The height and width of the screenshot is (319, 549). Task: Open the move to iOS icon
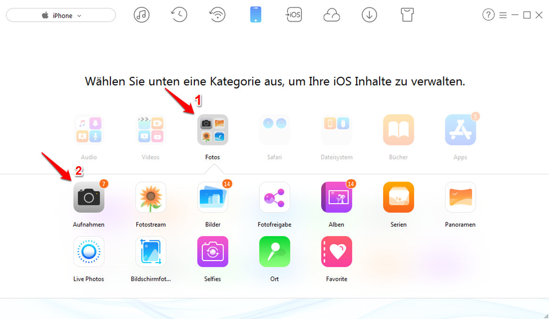(x=293, y=15)
